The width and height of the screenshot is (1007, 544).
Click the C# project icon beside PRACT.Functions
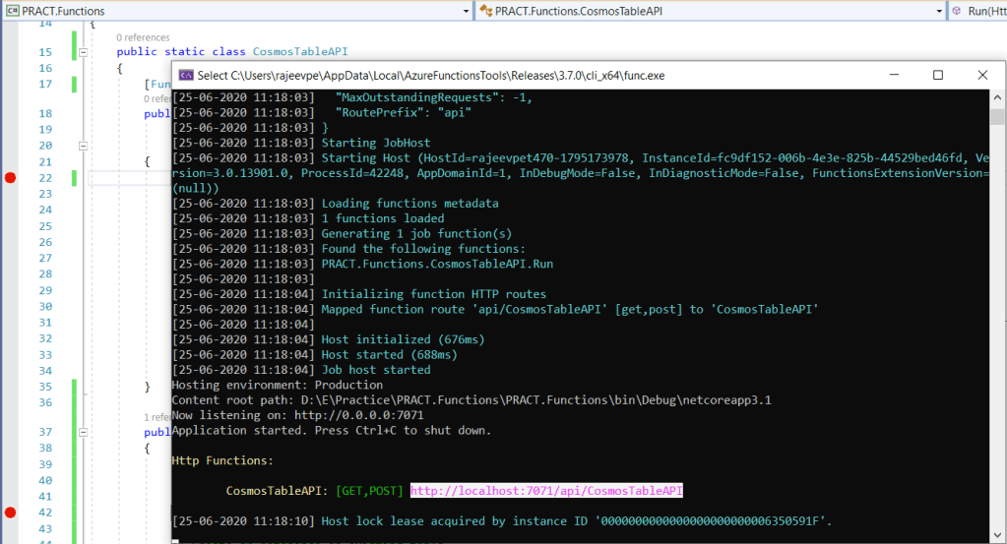(x=11, y=11)
